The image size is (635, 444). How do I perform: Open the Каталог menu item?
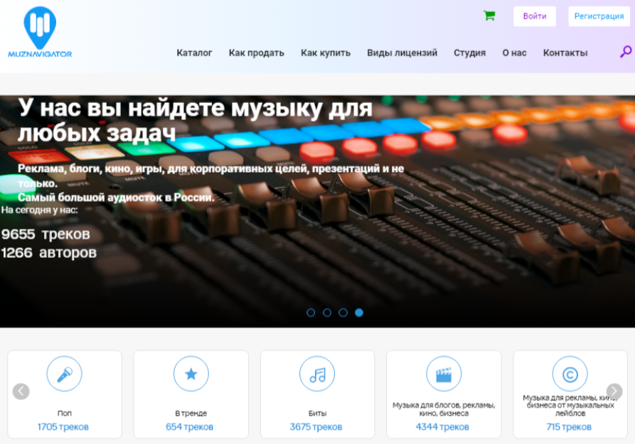coord(194,52)
